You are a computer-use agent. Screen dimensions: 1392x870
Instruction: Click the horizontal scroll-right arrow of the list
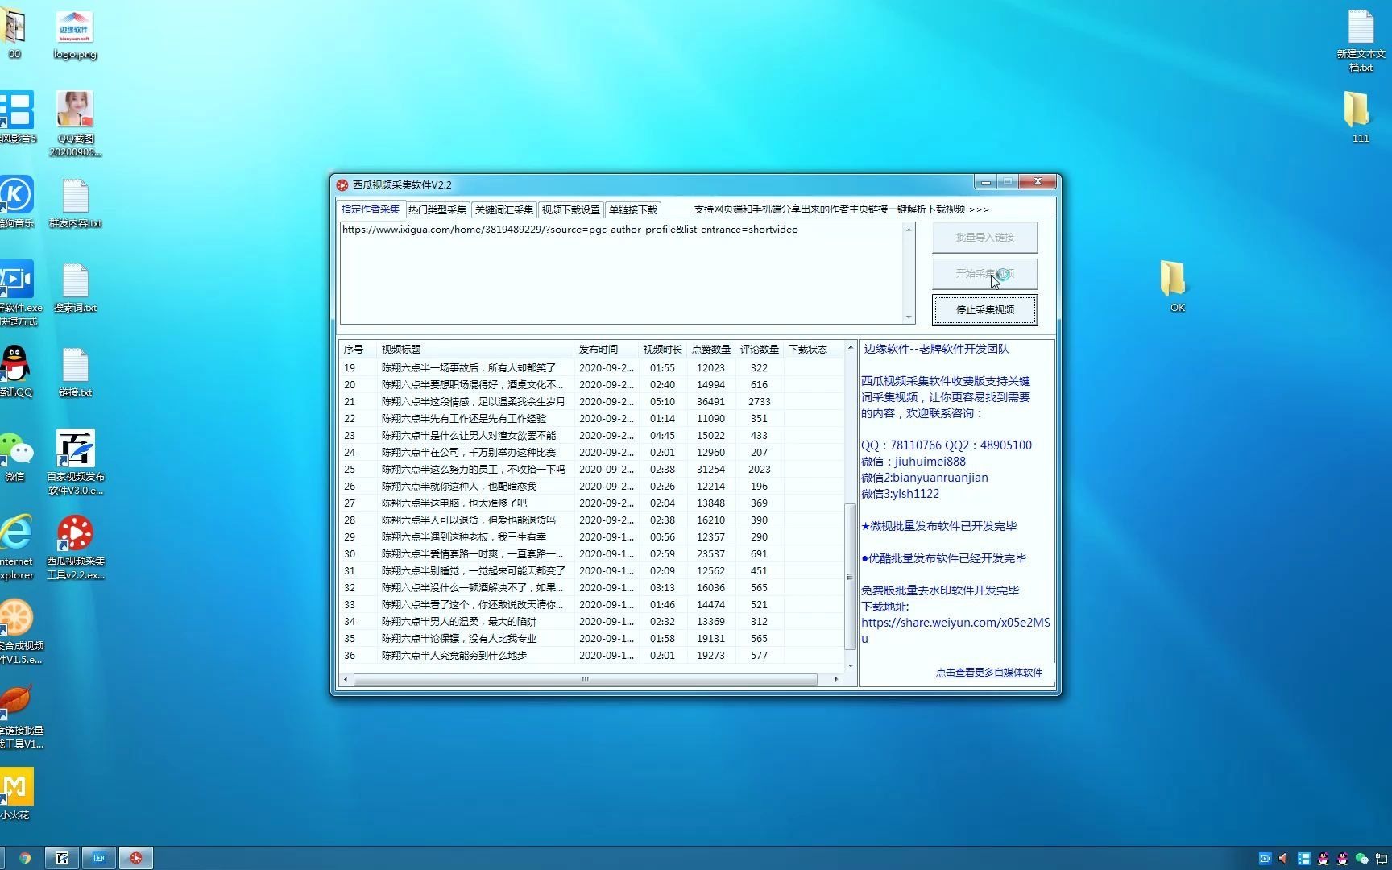click(836, 679)
